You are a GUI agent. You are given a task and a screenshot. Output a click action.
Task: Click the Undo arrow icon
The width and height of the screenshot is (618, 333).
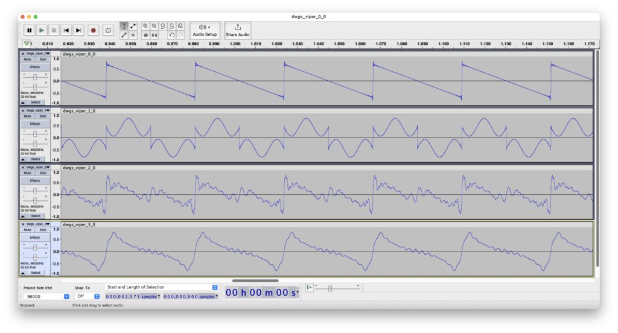pyautogui.click(x=171, y=35)
